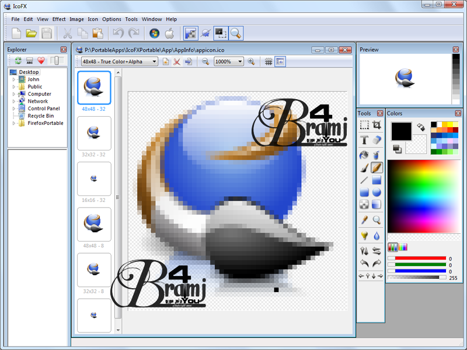Viewport: 467px width, 350px height.
Task: Select the 32x32 - 32 image thumbnail
Action: click(x=94, y=134)
